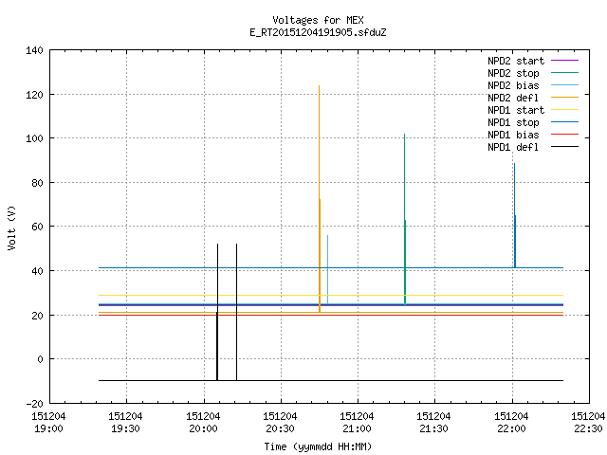The height and width of the screenshot is (455, 607).
Task: Click the 151204 19:00 time tick label
Action: point(48,423)
